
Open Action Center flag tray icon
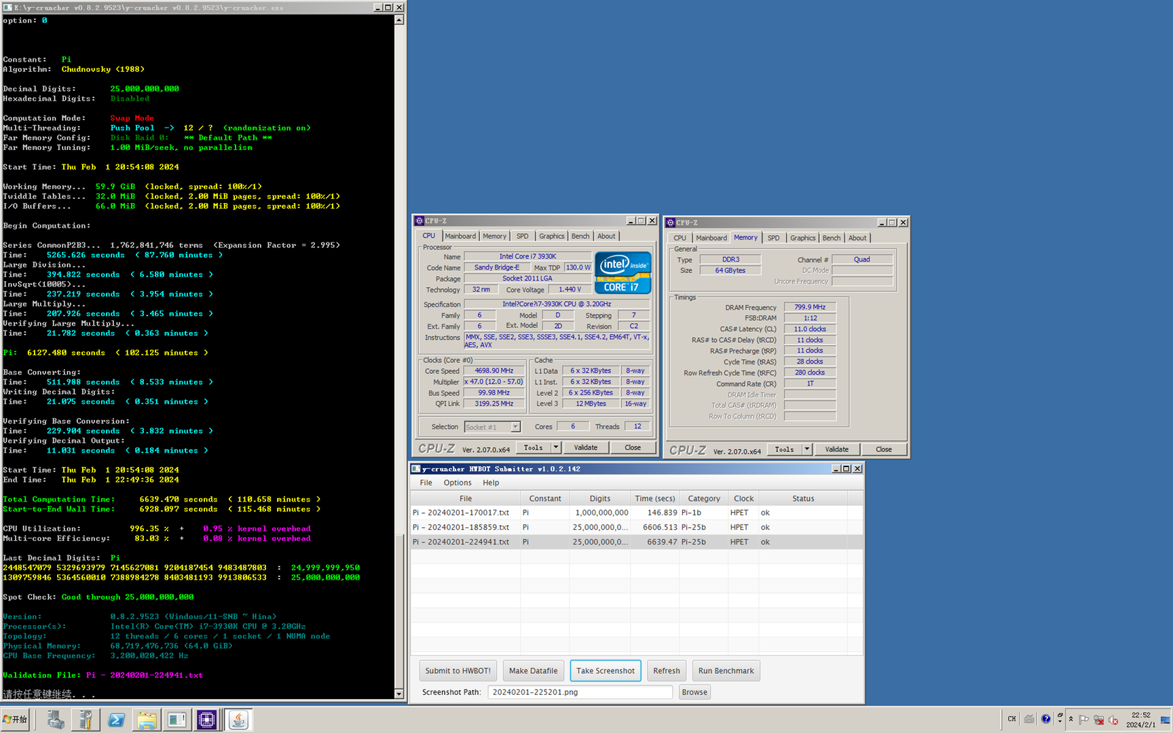pyautogui.click(x=1083, y=720)
